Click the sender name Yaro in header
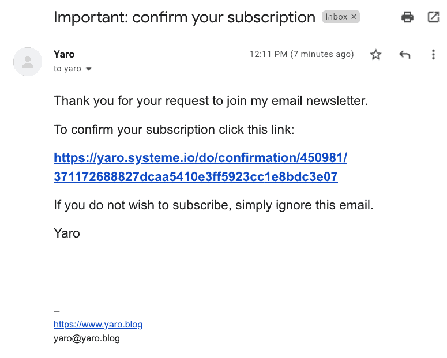447x358 pixels. point(64,54)
